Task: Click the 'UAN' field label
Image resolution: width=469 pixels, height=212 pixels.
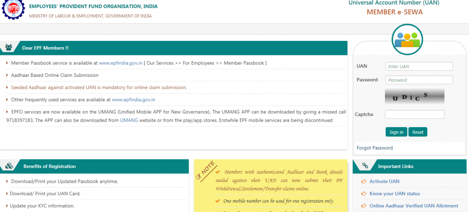Action: 362,66
